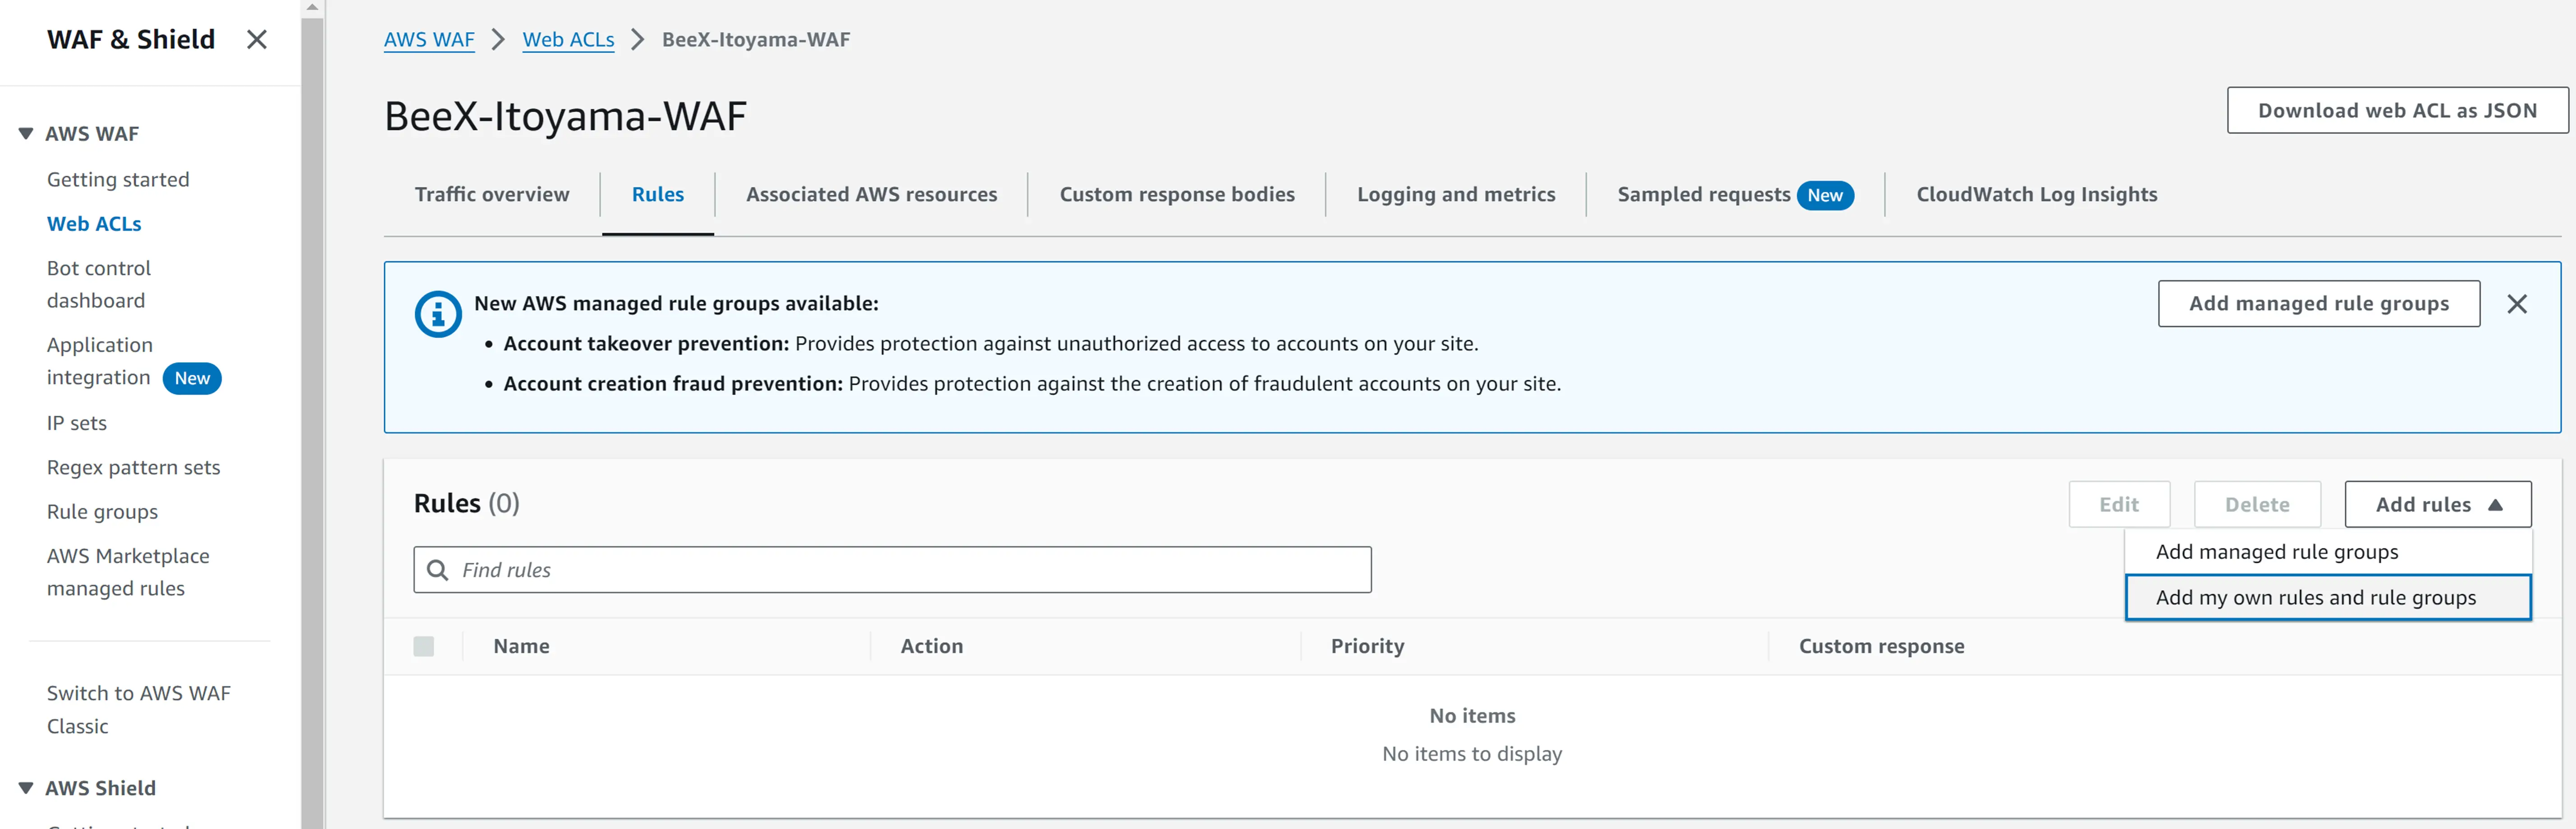The image size is (2576, 829).
Task: Collapse the Add rules dropdown
Action: pyautogui.click(x=2438, y=505)
